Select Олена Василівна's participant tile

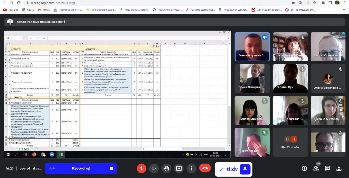point(328,79)
